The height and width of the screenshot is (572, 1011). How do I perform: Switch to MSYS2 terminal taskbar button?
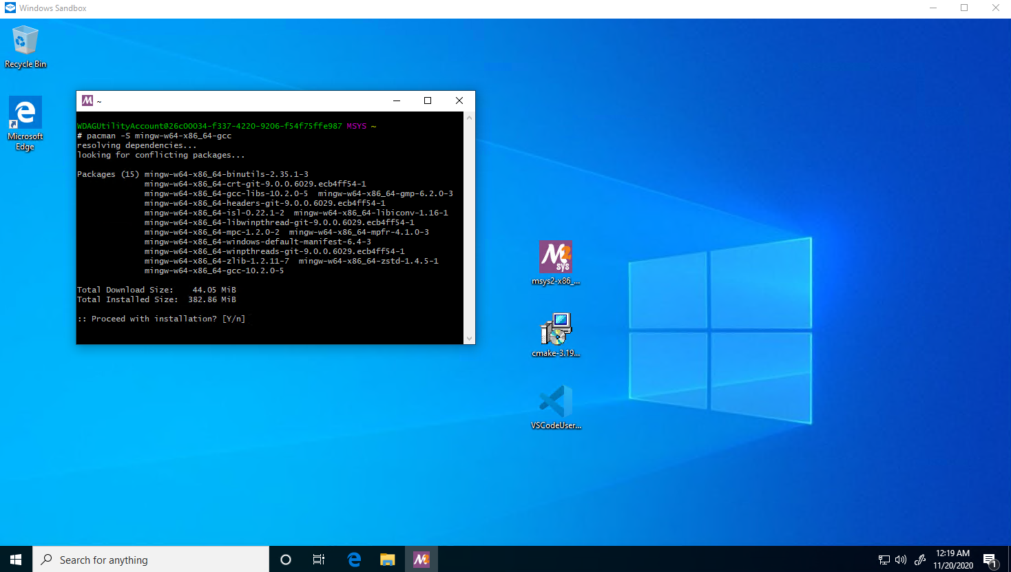click(x=421, y=560)
